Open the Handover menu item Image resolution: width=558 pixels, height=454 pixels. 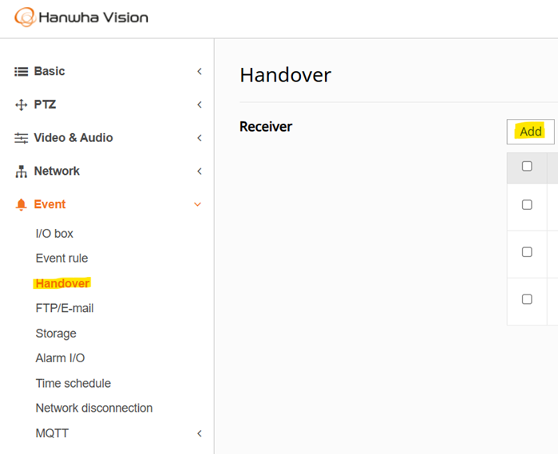coord(62,283)
